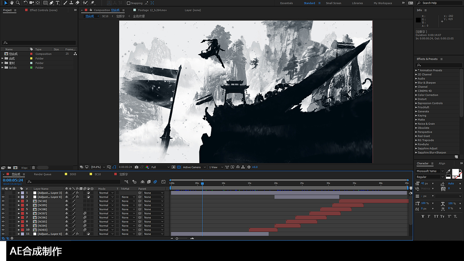Select the Pen tool
The image size is (464, 261).
pos(51,3)
